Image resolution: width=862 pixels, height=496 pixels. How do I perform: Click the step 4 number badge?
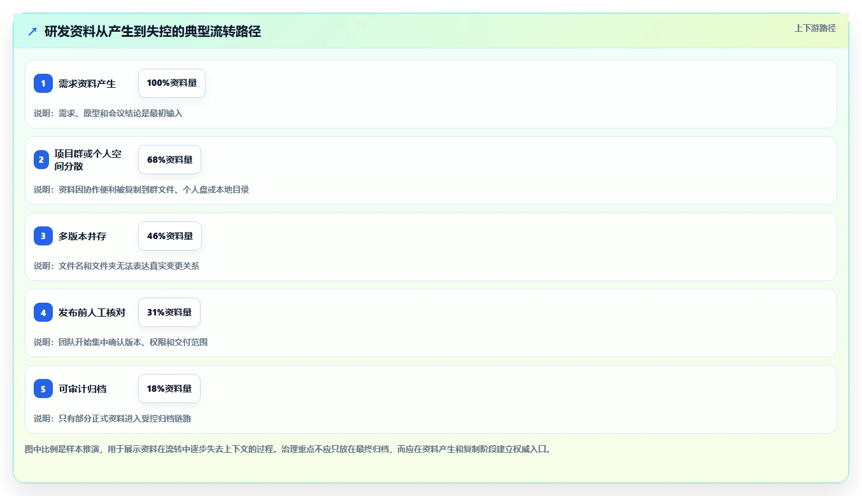click(43, 312)
